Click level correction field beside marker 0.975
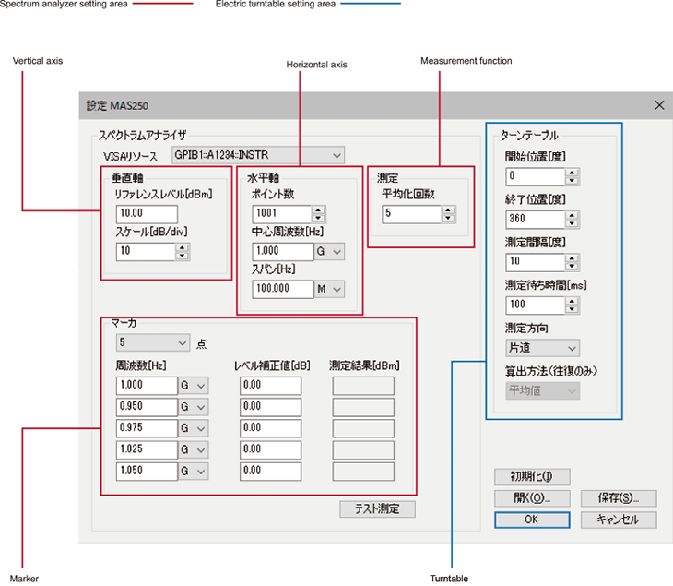 (270, 428)
